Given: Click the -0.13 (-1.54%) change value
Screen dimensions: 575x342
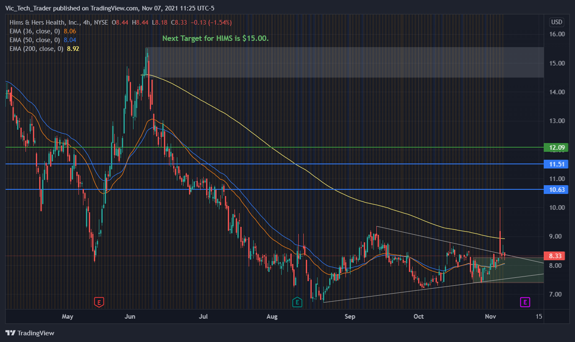Looking at the screenshot, I should pos(210,23).
